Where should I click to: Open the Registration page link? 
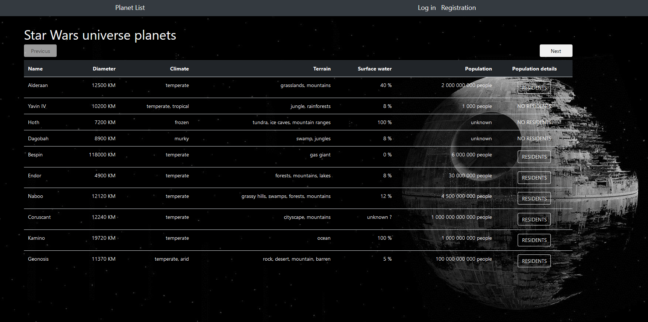point(458,8)
